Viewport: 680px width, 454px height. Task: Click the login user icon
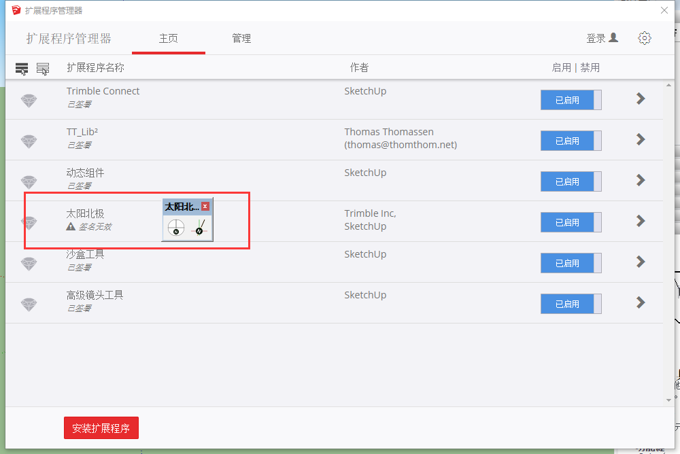(x=613, y=38)
